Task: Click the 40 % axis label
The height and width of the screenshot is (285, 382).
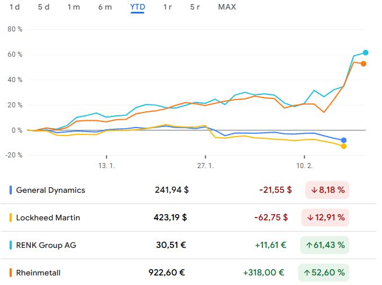Action: click(15, 80)
